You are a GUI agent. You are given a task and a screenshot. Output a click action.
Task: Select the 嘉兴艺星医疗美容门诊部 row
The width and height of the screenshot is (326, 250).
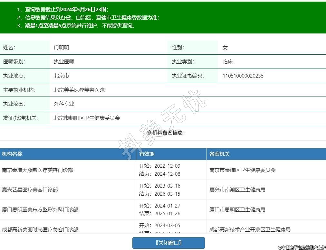tap(30, 190)
